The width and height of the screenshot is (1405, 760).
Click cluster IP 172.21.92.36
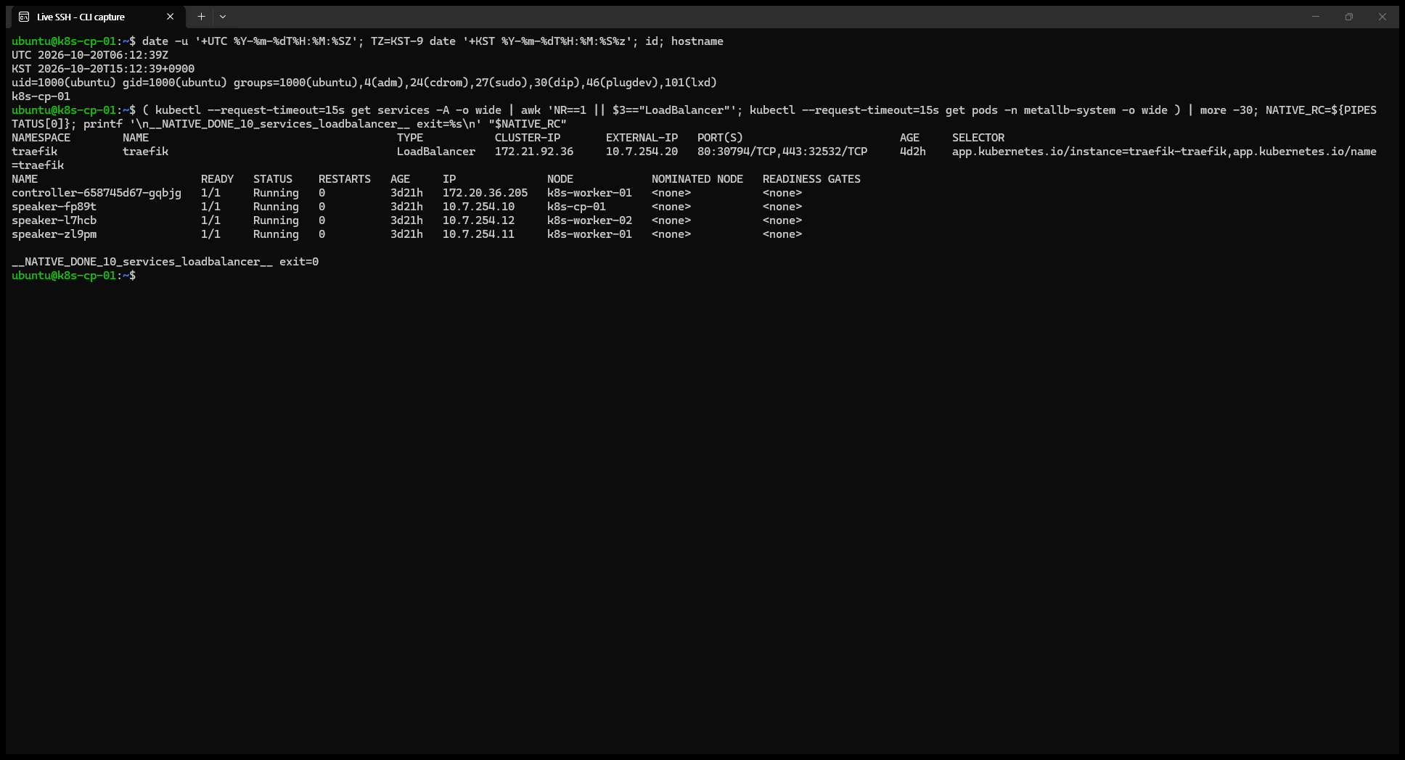534,152
